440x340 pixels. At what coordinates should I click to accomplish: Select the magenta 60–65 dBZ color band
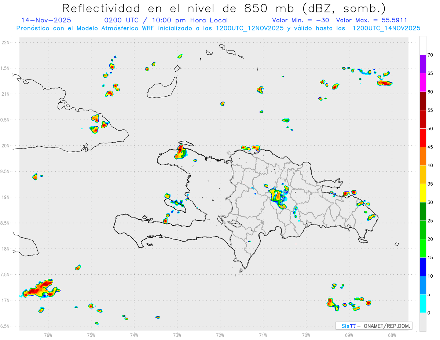(423, 83)
